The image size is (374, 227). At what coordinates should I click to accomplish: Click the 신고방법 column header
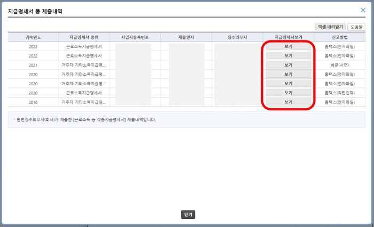pyautogui.click(x=340, y=37)
